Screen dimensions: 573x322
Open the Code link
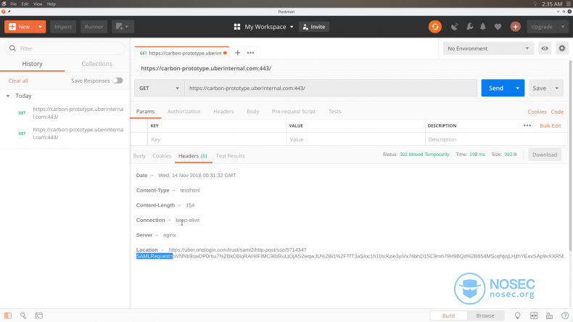coord(557,112)
